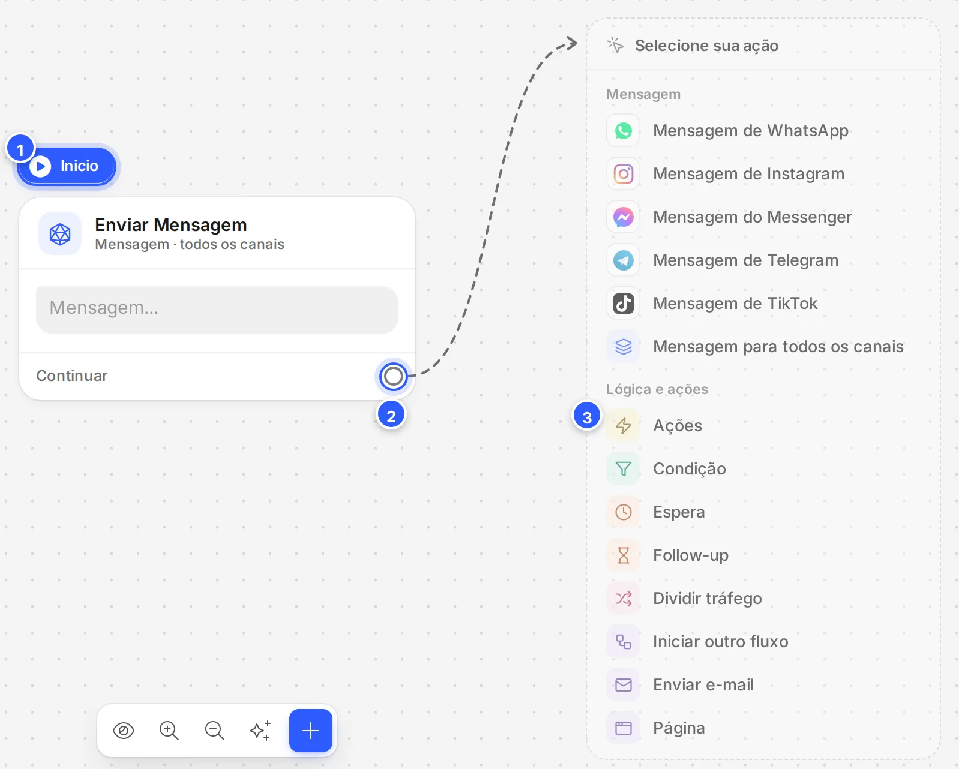Image resolution: width=959 pixels, height=769 pixels.
Task: Pick the Telegram message icon
Action: (x=623, y=260)
